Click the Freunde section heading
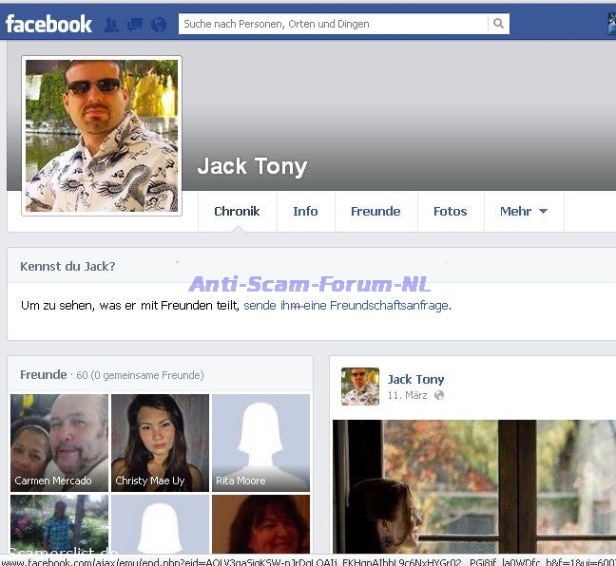This screenshot has width=616, height=566. (44, 375)
